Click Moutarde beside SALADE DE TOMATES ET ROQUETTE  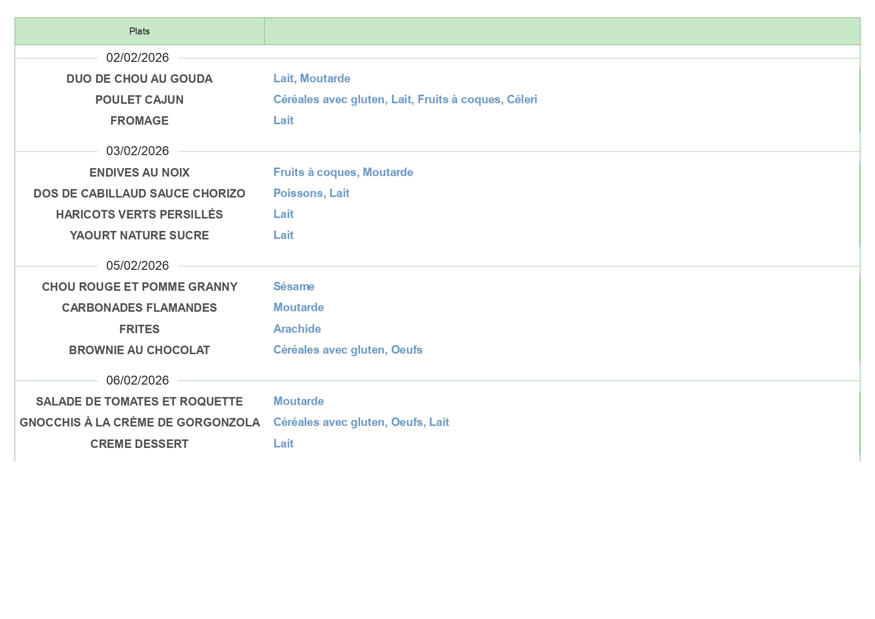tap(298, 402)
